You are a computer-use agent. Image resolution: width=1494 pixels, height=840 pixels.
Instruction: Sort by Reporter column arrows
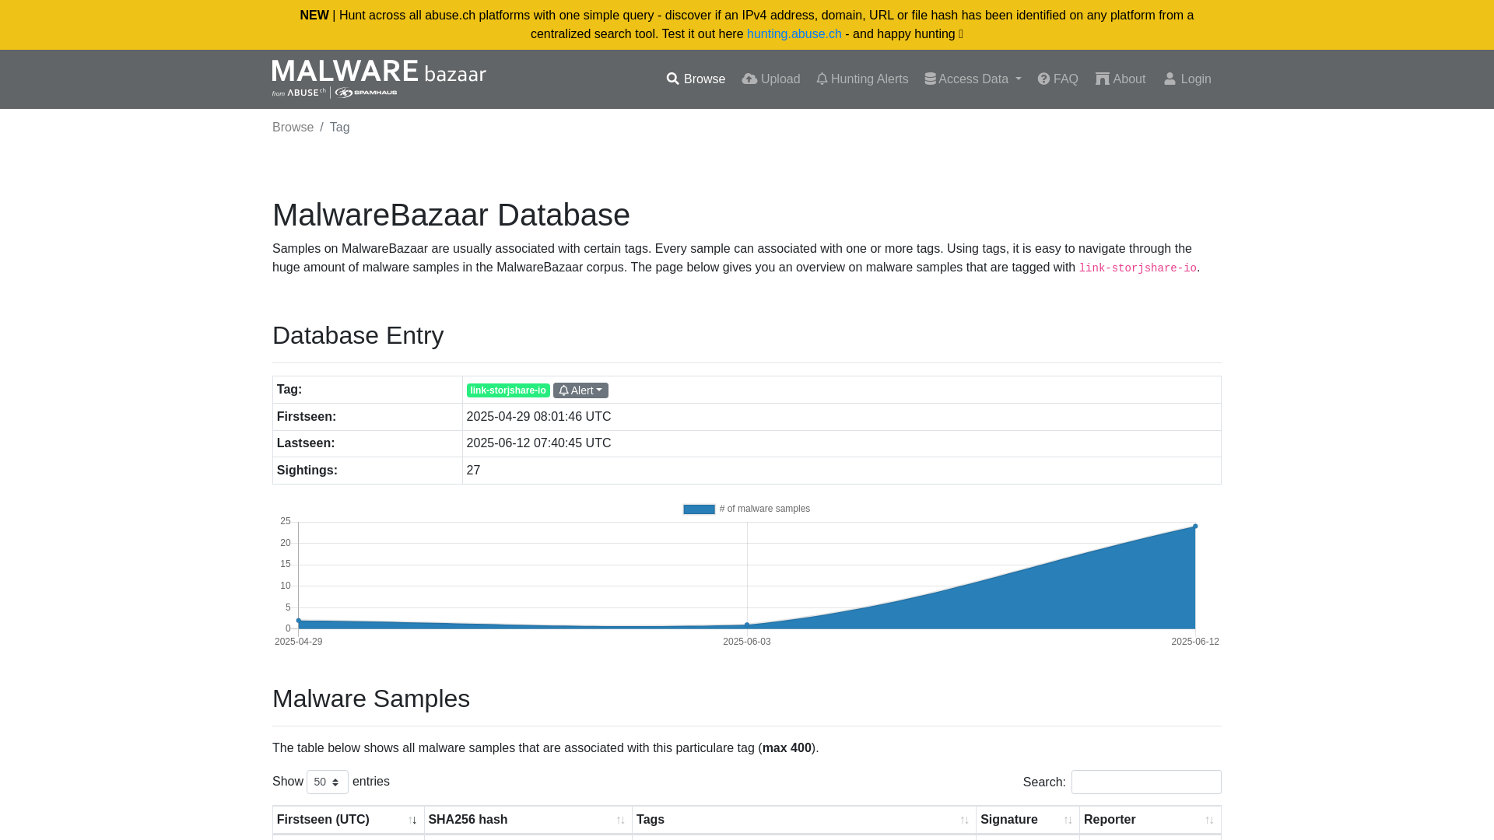pos(1209,821)
